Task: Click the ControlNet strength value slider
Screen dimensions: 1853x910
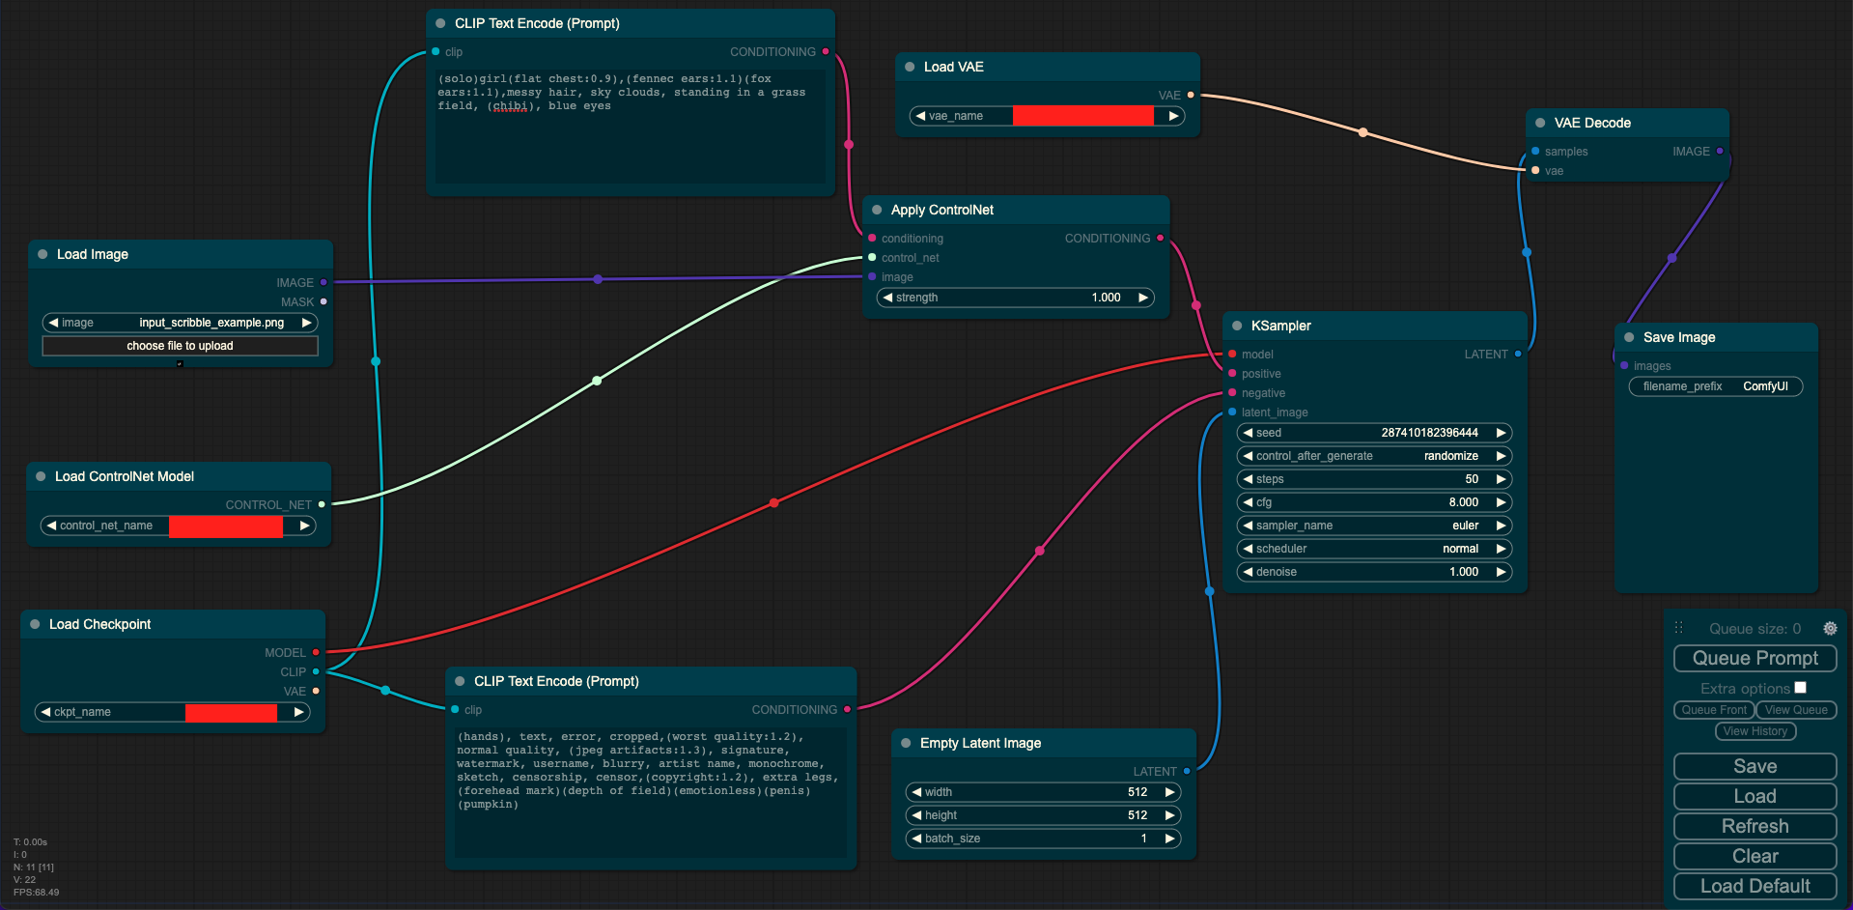Action: 1015,298
